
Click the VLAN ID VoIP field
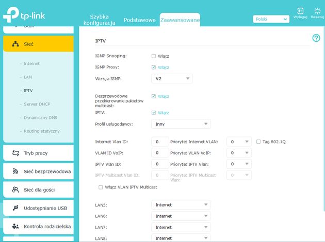click(x=160, y=153)
